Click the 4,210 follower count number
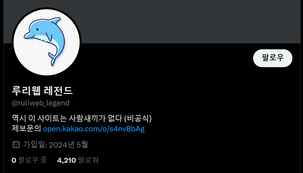303x173 pixels. pos(66,160)
